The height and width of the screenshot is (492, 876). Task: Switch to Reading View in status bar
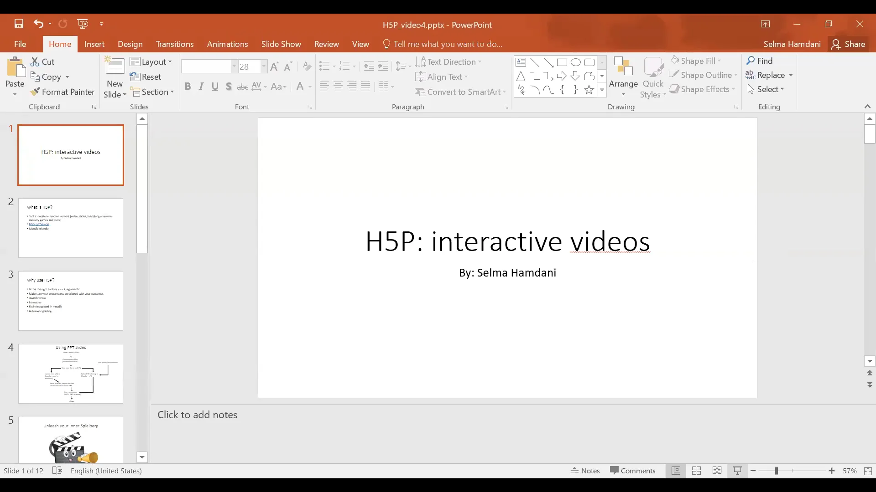717,471
